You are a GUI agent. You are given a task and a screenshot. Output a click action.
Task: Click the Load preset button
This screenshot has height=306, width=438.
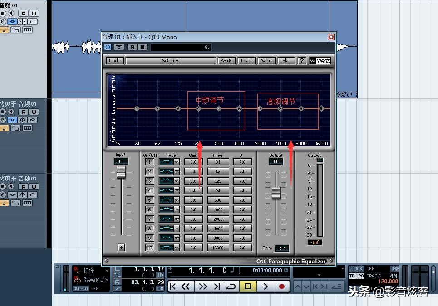[246, 61]
